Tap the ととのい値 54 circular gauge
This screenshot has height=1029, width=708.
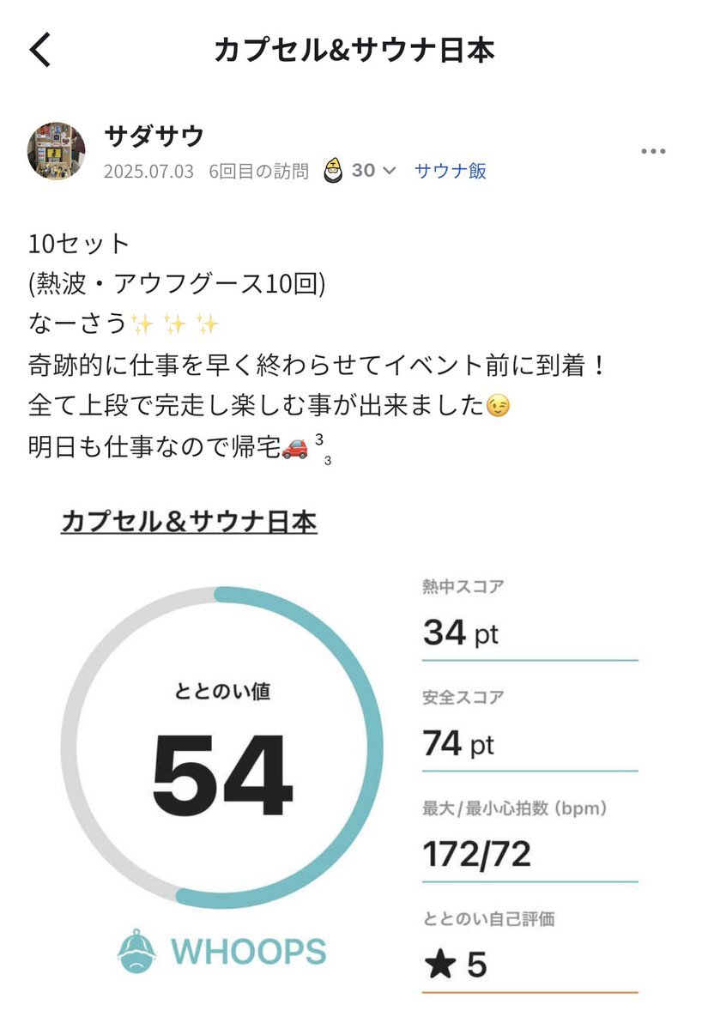coord(221,748)
